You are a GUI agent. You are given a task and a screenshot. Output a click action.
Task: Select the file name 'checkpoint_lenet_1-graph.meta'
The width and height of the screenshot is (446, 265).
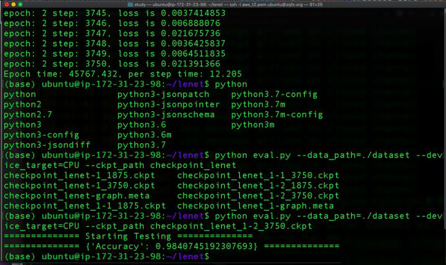pyautogui.click(x=255, y=206)
